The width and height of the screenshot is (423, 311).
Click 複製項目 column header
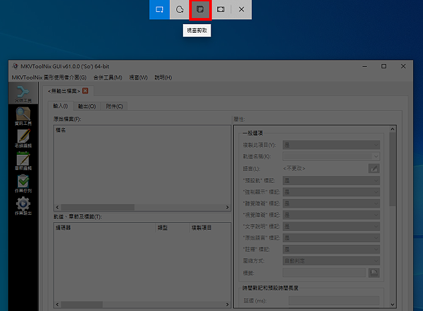210,228
